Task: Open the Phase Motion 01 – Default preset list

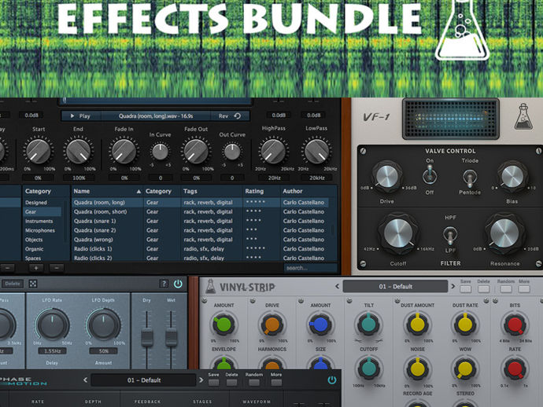Action: click(143, 380)
